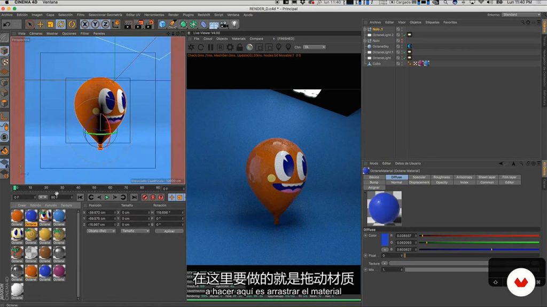Select OctaneSky in object manager
This screenshot has width=547, height=307.
click(x=380, y=46)
